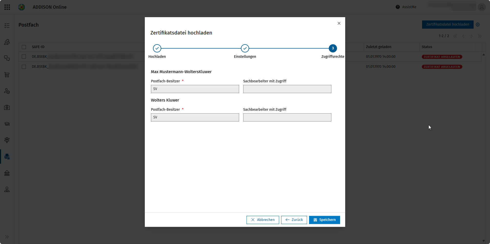The image size is (490, 244).
Task: Open the first-aid kit sidebar icon
Action: (x=7, y=107)
